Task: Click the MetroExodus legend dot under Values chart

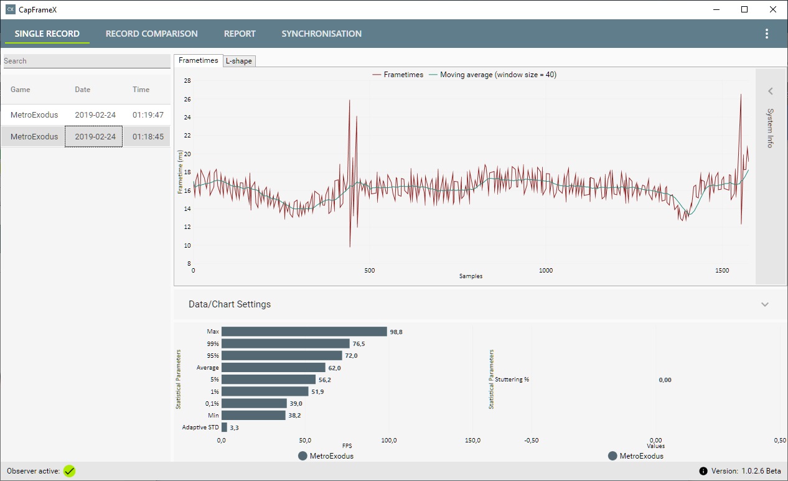Action: 613,456
